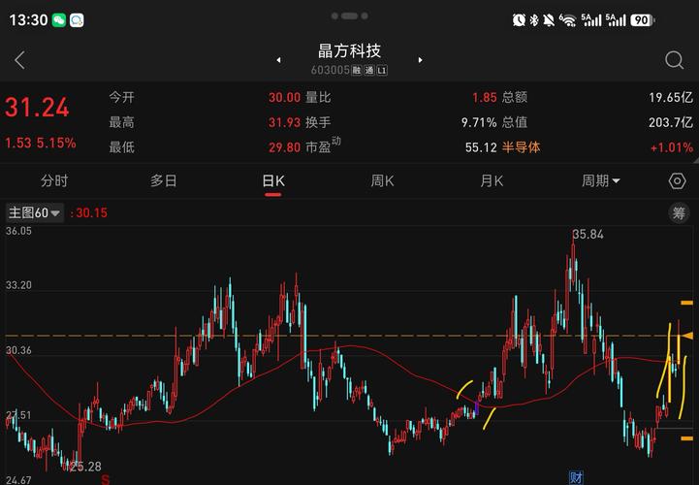Image resolution: width=699 pixels, height=485 pixels.
Task: Select the 周K weekly candlestick tab
Action: point(383,180)
